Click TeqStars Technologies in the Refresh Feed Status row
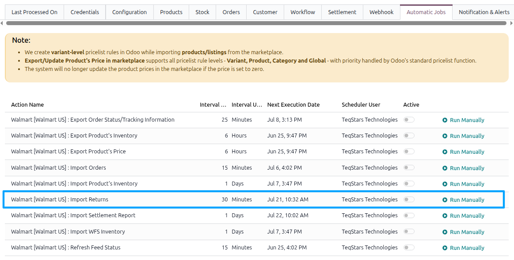The width and height of the screenshot is (514, 260). (x=369, y=248)
